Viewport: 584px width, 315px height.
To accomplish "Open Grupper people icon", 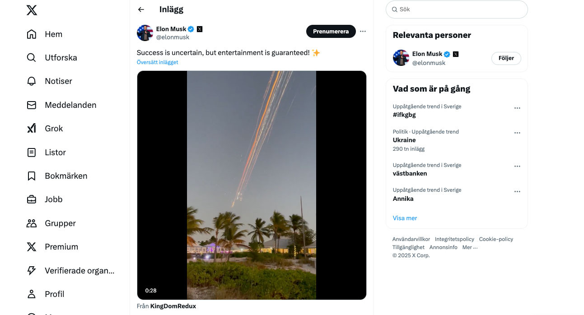I will [x=32, y=223].
